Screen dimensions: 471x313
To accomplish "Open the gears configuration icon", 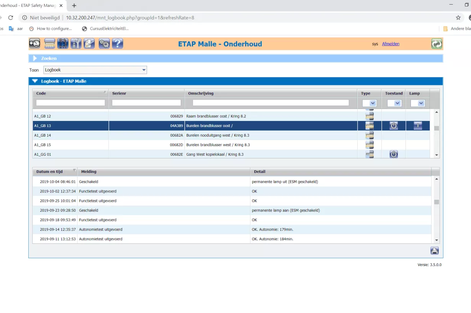I will pyautogui.click(x=104, y=44).
